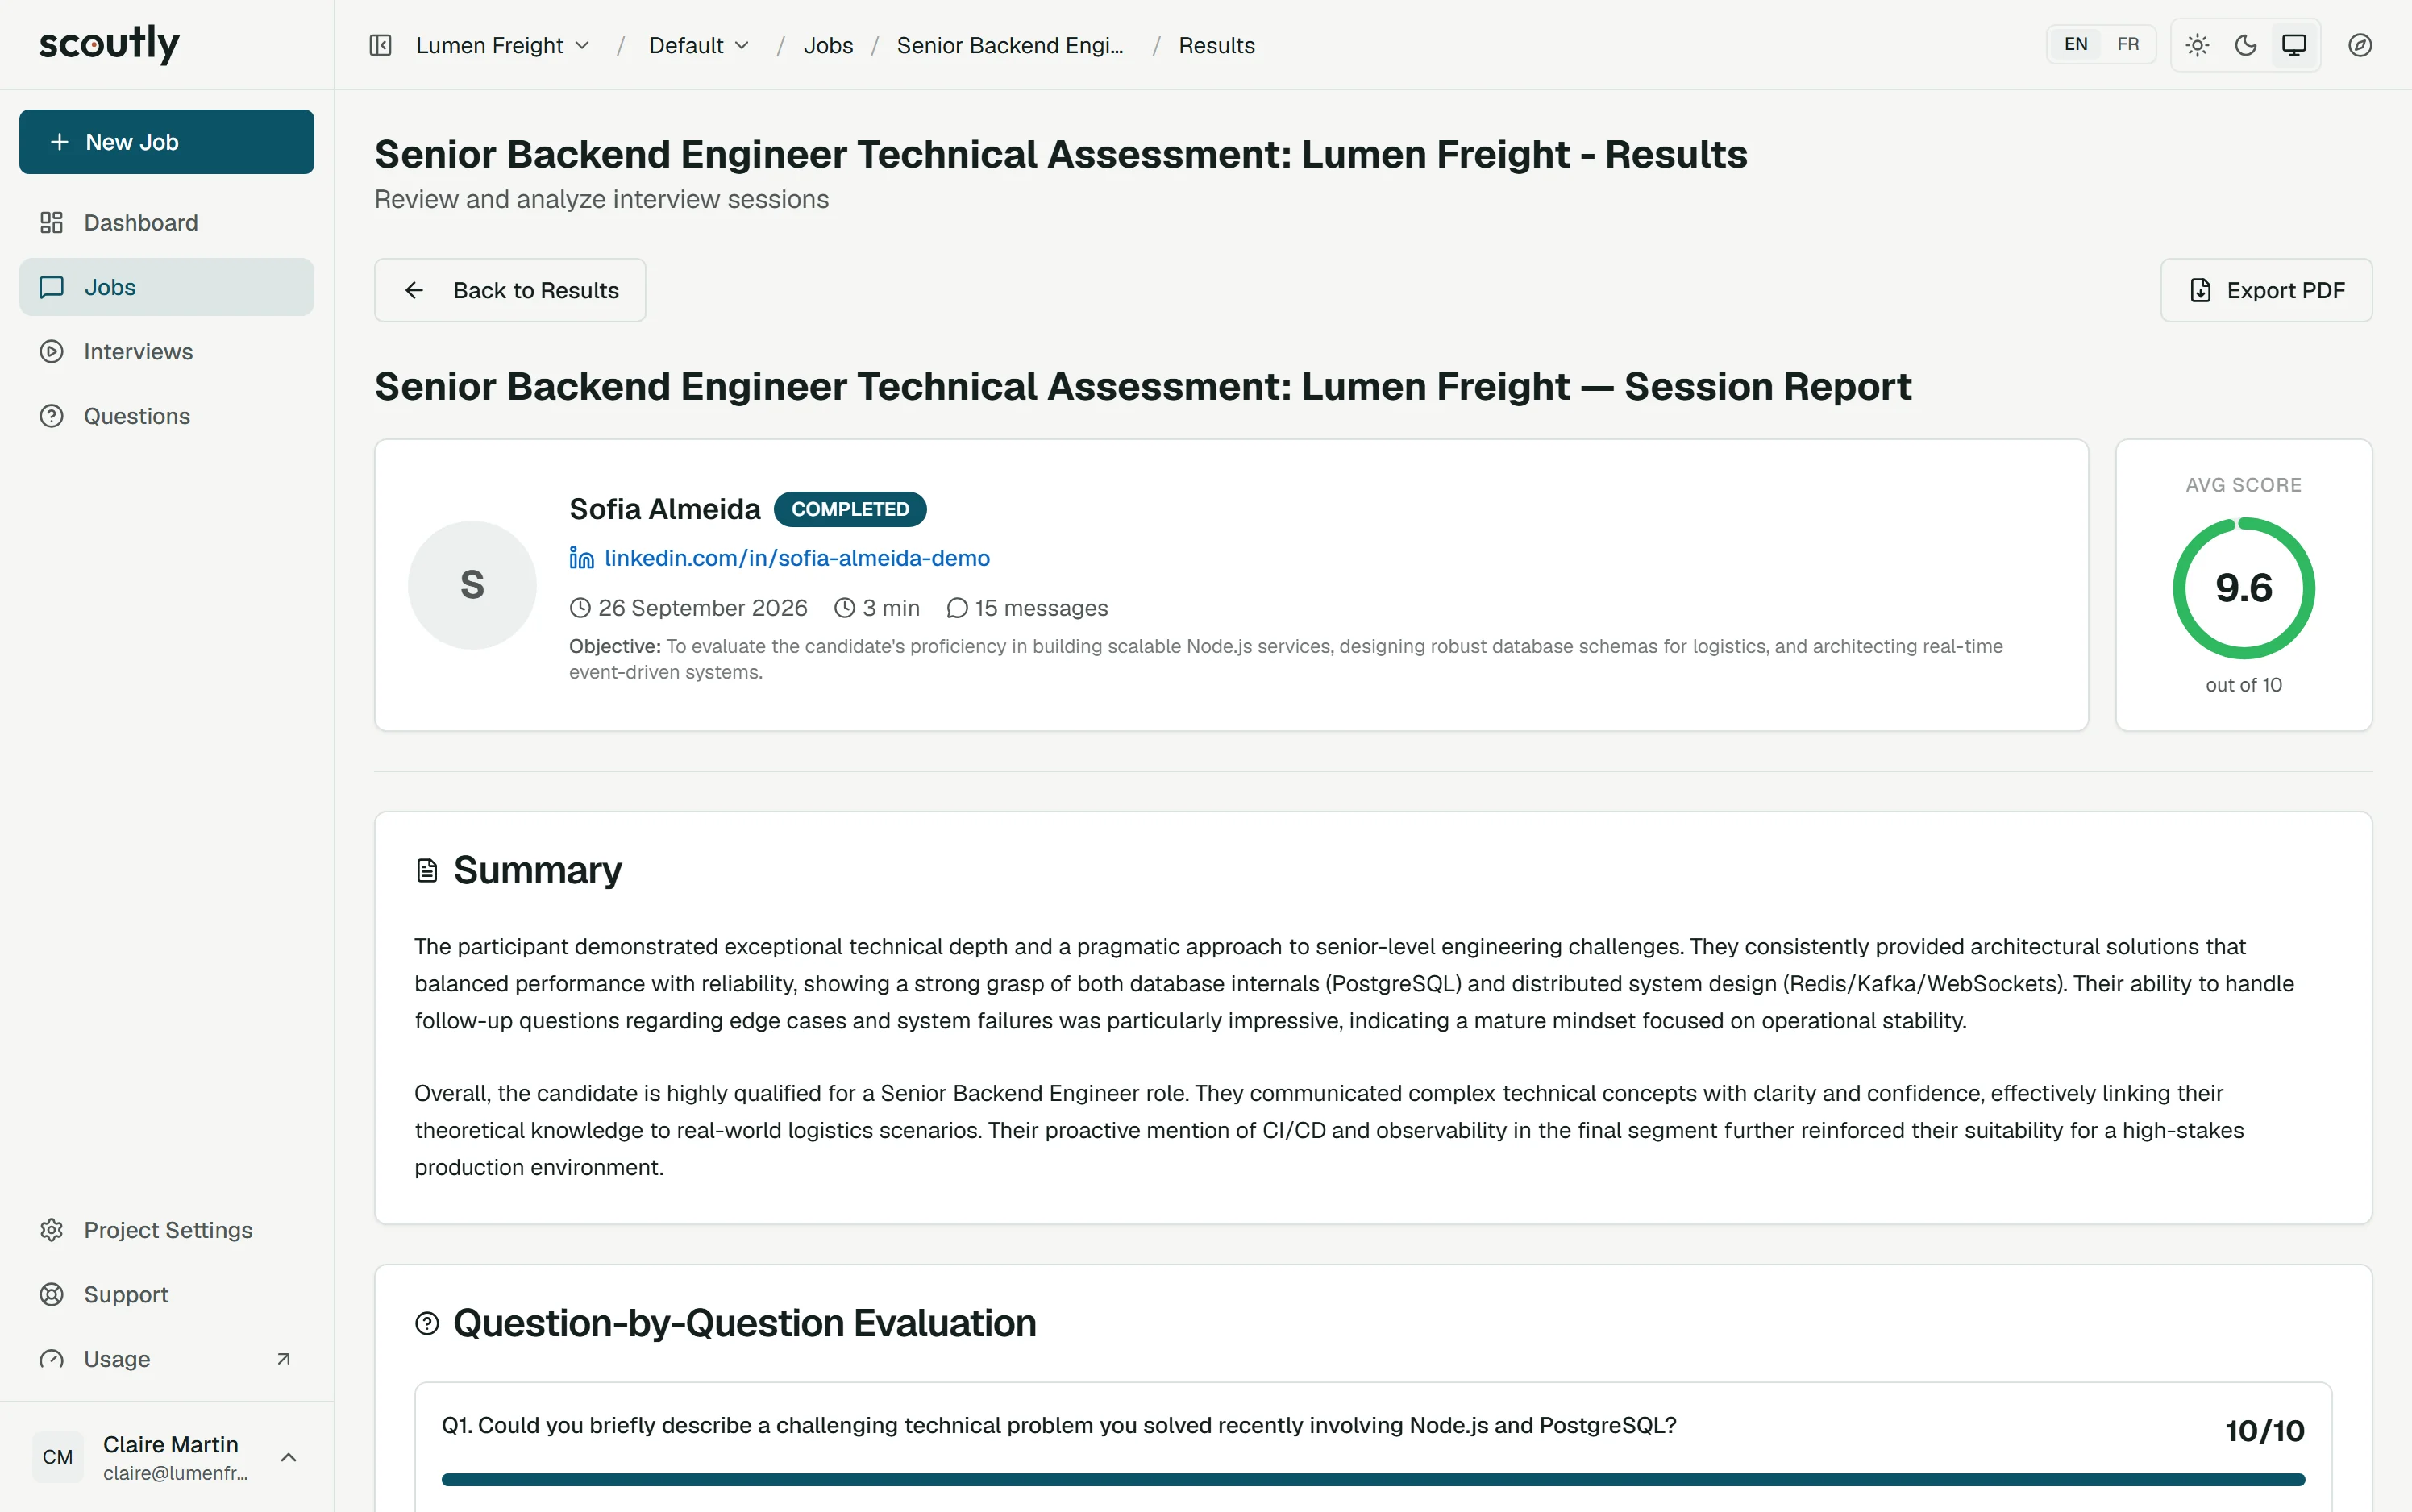This screenshot has width=2412, height=1512.
Task: Open Default project dropdown
Action: pos(699,45)
